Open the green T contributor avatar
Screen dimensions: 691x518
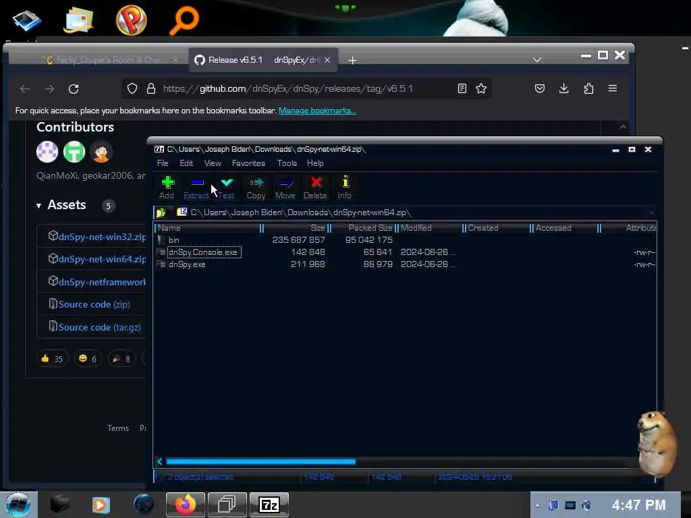74,152
